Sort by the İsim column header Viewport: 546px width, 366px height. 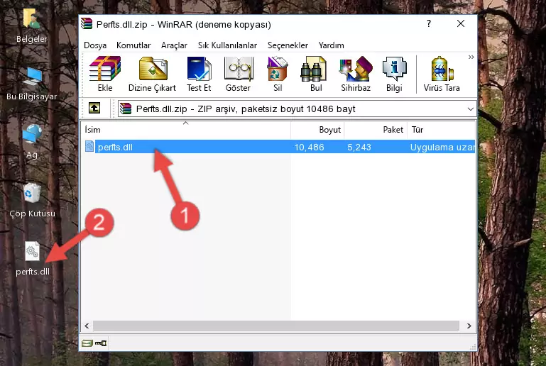(x=186, y=130)
